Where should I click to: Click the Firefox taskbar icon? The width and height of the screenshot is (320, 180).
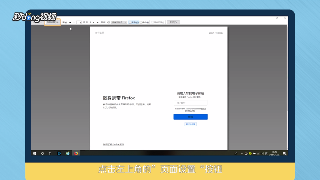coord(76,153)
